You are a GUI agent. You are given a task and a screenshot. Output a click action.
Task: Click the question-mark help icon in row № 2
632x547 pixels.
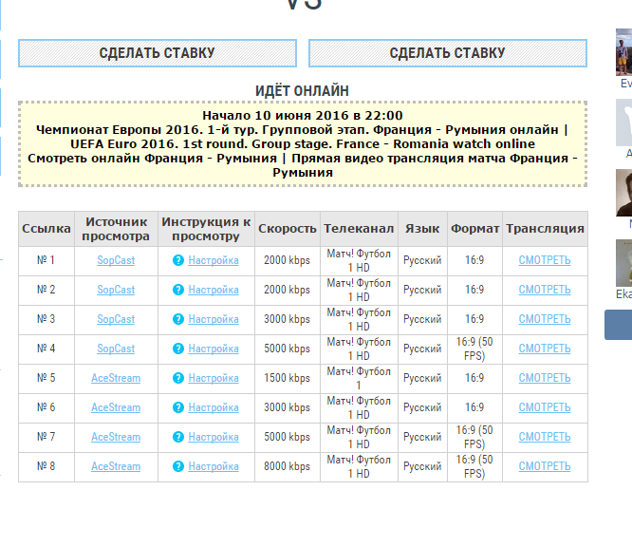tap(178, 290)
